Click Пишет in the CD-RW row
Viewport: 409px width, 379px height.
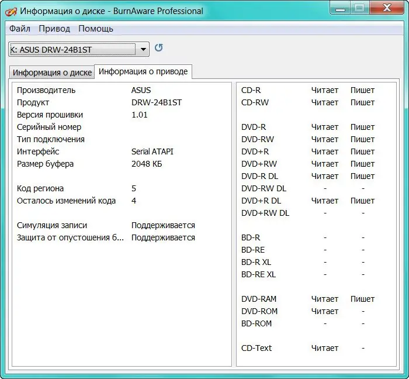click(x=363, y=102)
